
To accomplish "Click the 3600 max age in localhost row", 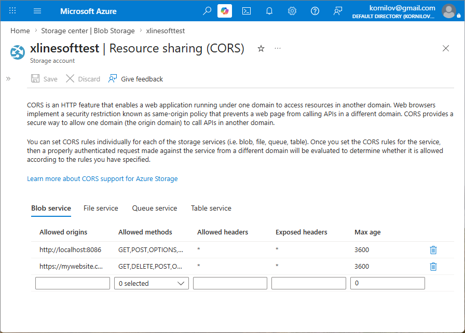I will coord(362,250).
